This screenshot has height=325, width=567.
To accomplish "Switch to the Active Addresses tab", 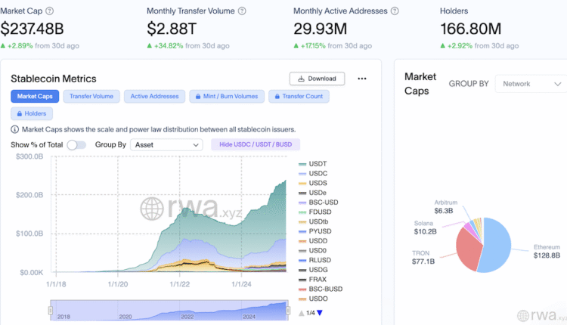I will click(154, 97).
